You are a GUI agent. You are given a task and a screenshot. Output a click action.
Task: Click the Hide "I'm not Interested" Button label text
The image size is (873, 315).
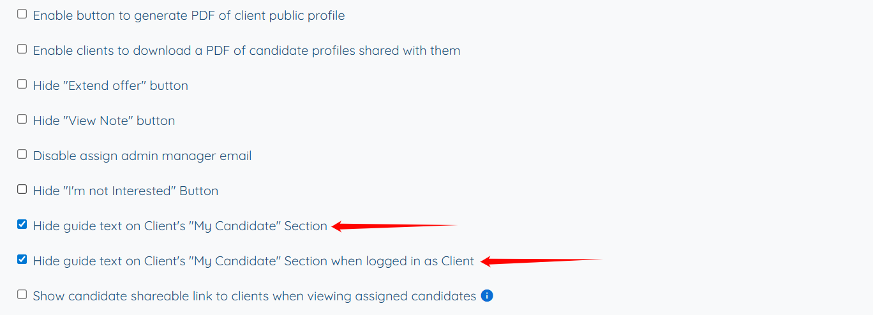126,191
